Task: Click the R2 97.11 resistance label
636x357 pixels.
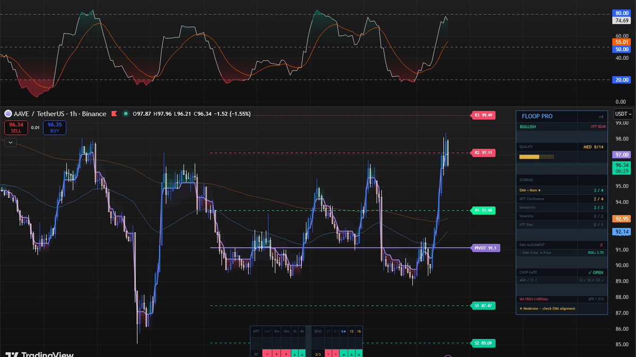Action: click(x=483, y=153)
